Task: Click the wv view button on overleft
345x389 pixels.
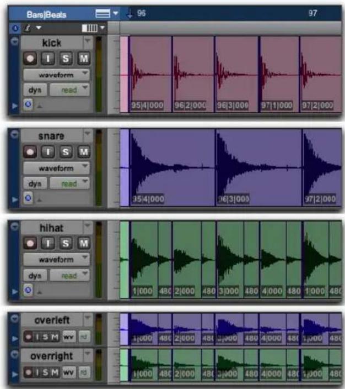Action: coord(69,337)
